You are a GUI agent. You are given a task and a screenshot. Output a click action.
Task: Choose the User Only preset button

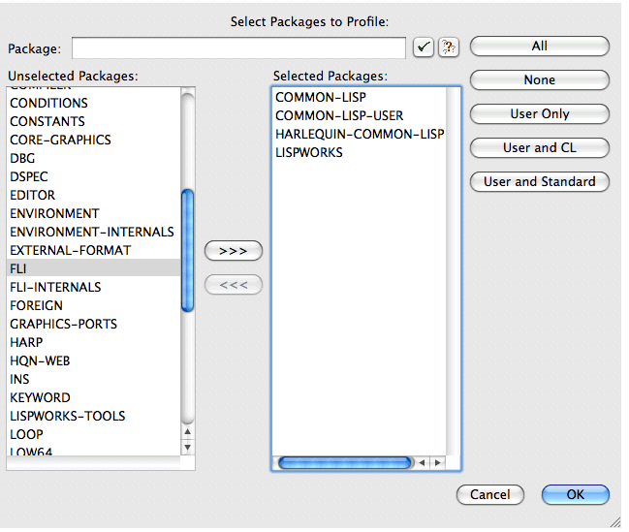click(x=540, y=114)
